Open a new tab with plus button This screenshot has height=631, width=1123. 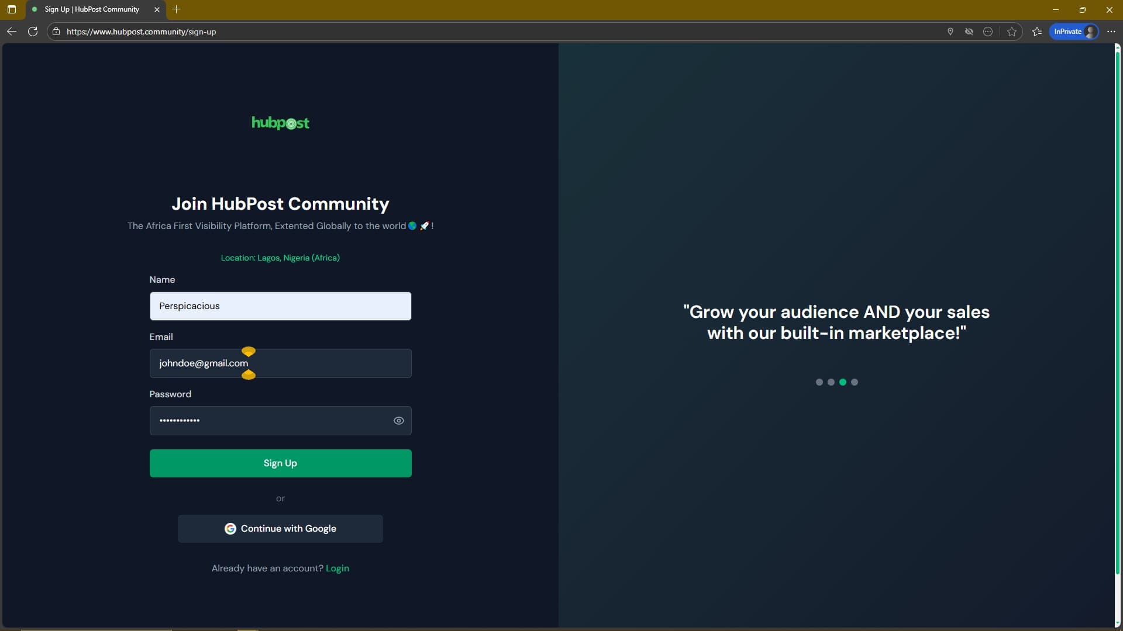pyautogui.click(x=176, y=9)
